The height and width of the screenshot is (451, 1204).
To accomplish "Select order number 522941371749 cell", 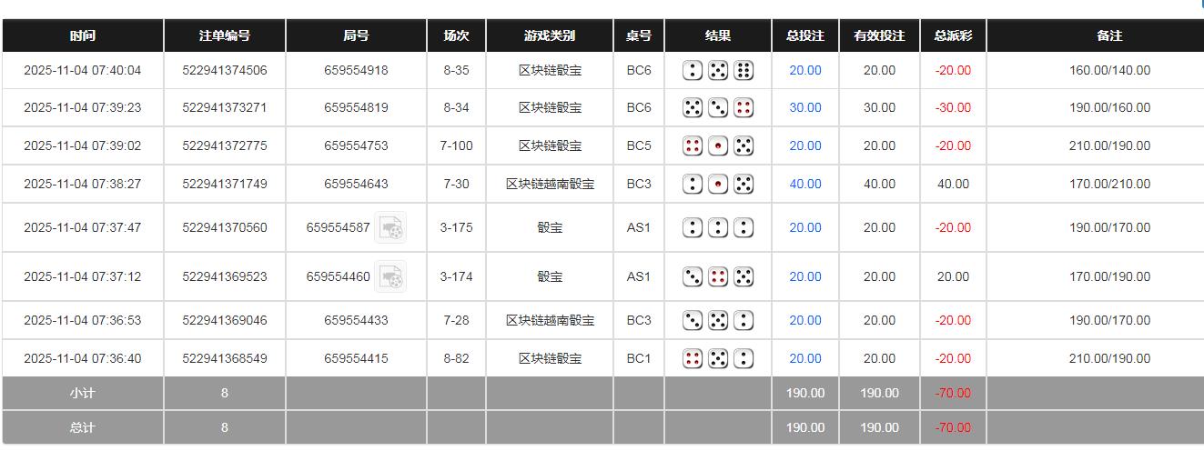I will click(225, 184).
